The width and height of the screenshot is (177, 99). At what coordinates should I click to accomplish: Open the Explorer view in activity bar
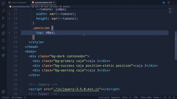(3, 3)
